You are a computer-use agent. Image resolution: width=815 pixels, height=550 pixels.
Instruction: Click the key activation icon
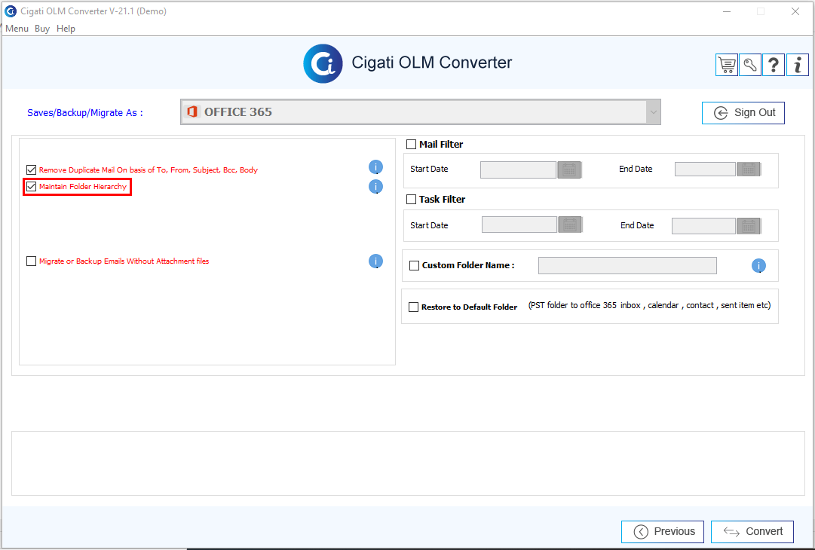(x=750, y=65)
